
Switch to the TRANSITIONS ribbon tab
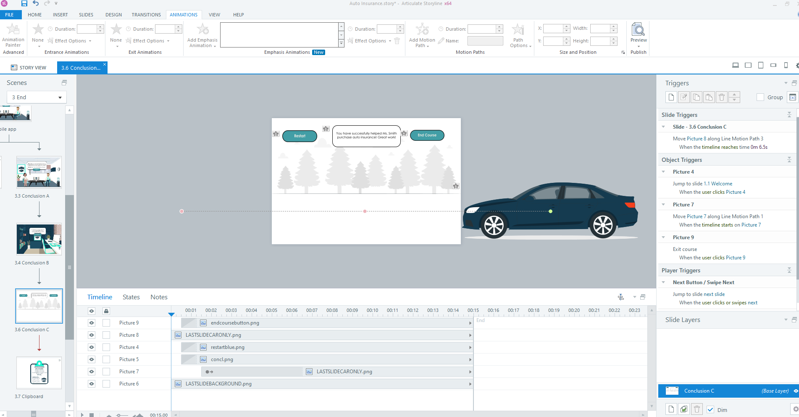(146, 15)
